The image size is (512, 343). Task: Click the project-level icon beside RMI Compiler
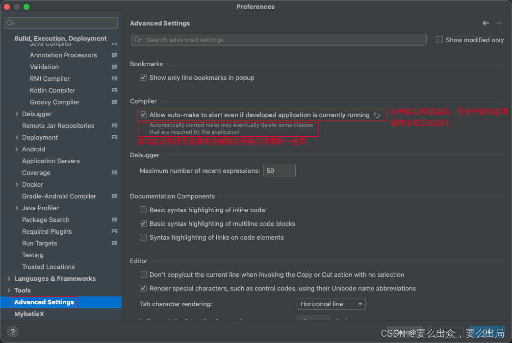[x=115, y=79]
